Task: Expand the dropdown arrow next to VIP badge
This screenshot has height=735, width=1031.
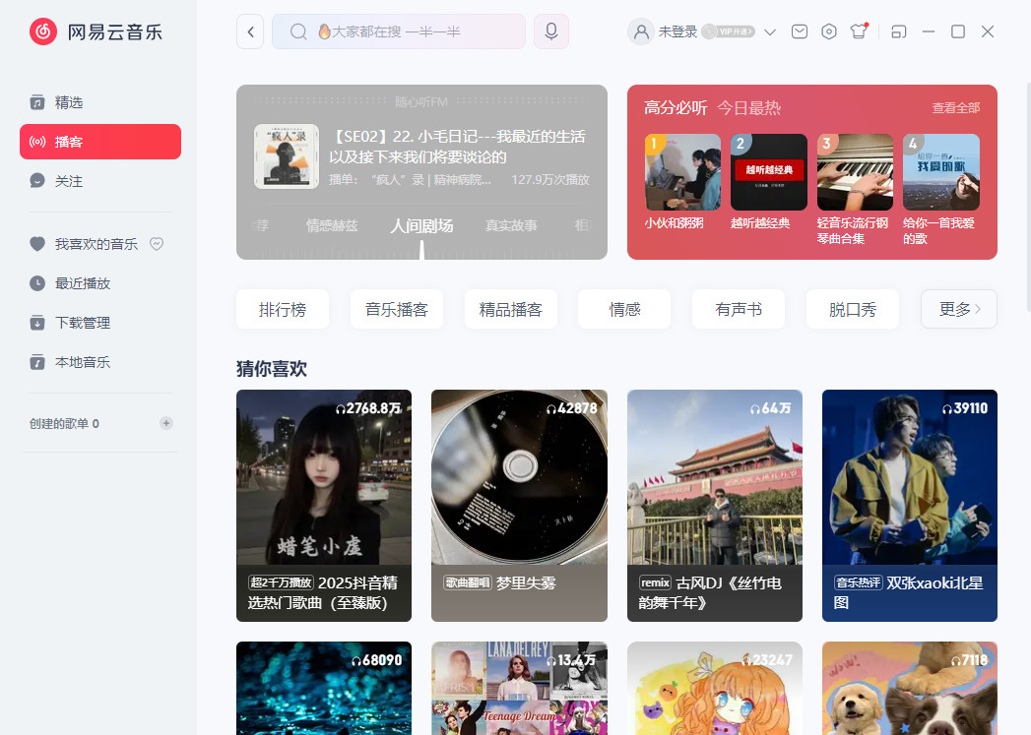Action: [770, 31]
